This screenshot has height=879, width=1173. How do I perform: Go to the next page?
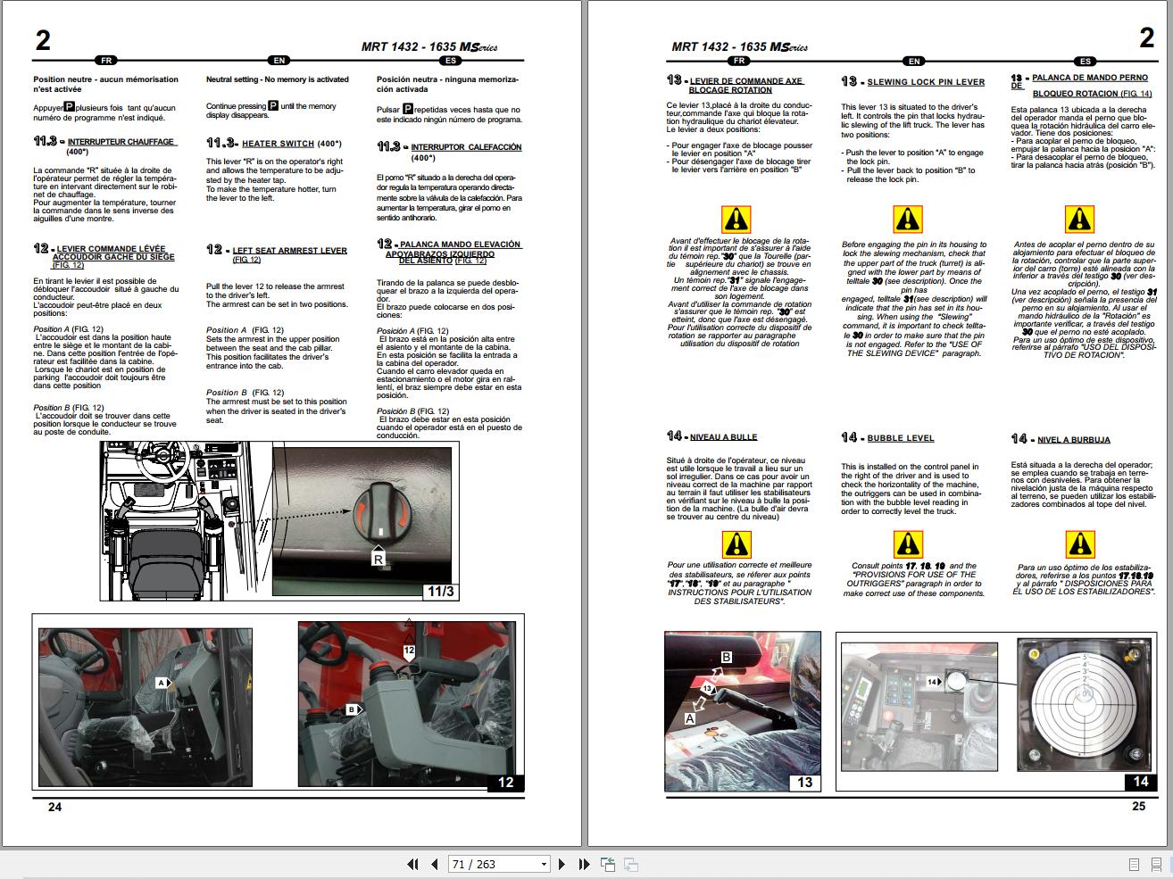point(562,864)
